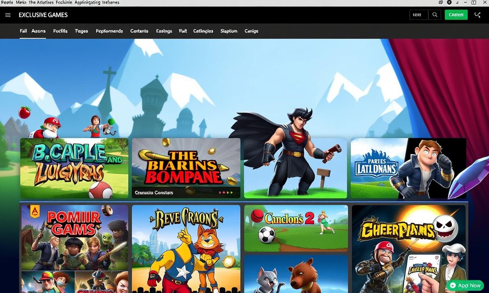The width and height of the screenshot is (489, 293).
Task: Click the colored rating dots on Biarins Bompane
Action: (x=226, y=193)
